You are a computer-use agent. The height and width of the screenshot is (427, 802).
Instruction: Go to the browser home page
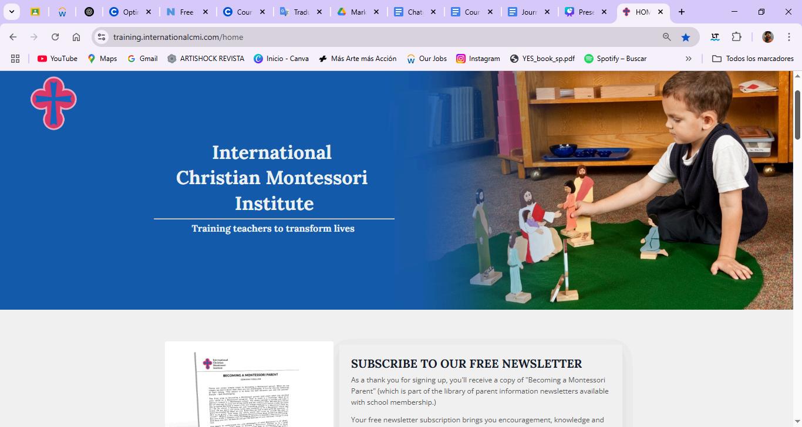coord(76,37)
